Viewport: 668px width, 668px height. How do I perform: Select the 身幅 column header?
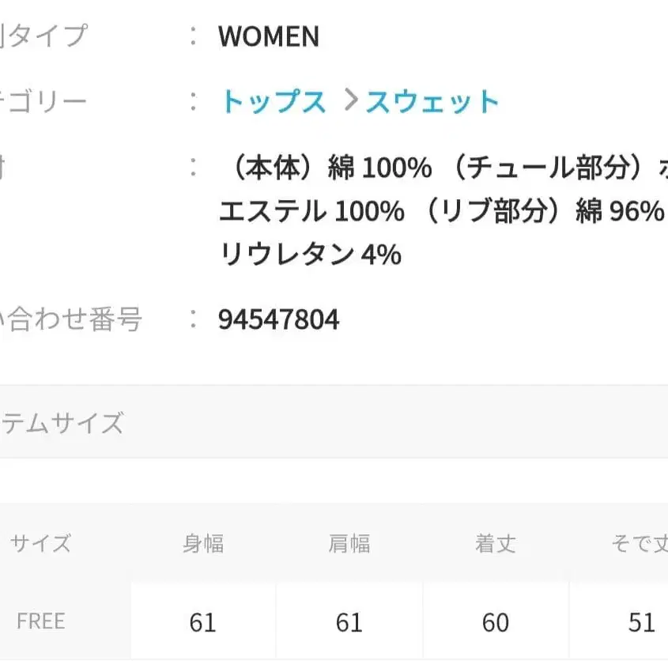click(202, 544)
